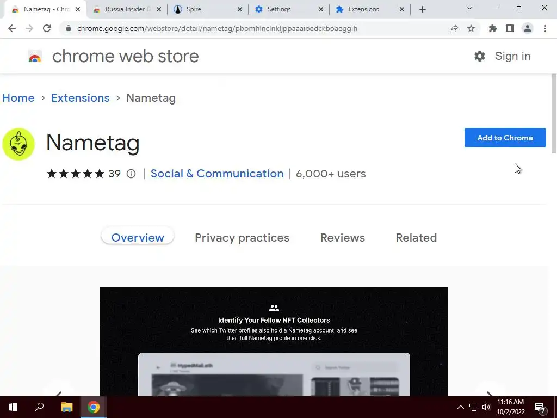Open the Reviews tab

click(343, 237)
